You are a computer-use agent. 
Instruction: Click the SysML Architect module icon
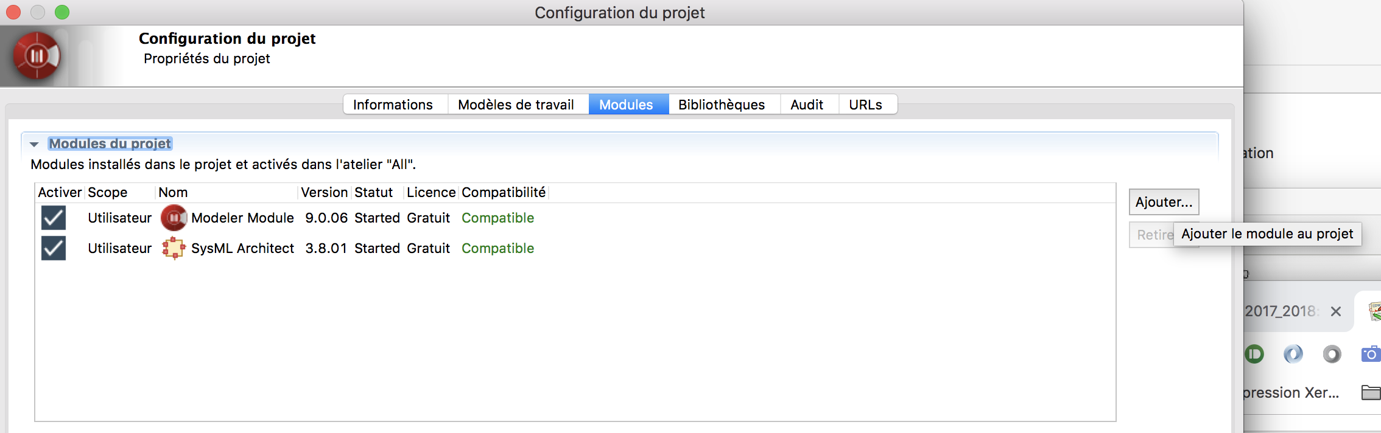[x=174, y=248]
